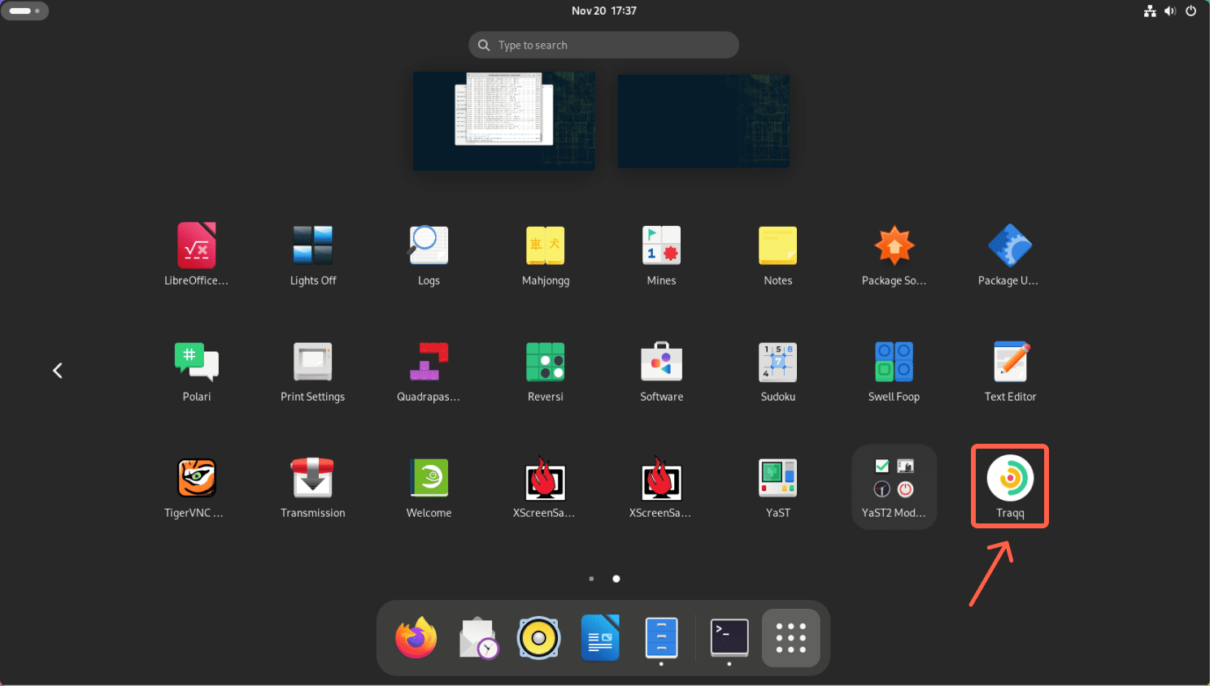Open the Terminal from the dock
The width and height of the screenshot is (1210, 686).
click(x=729, y=638)
